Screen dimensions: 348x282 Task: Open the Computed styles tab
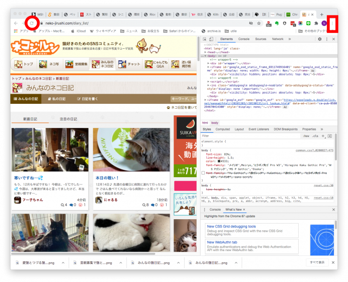[x=223, y=129]
